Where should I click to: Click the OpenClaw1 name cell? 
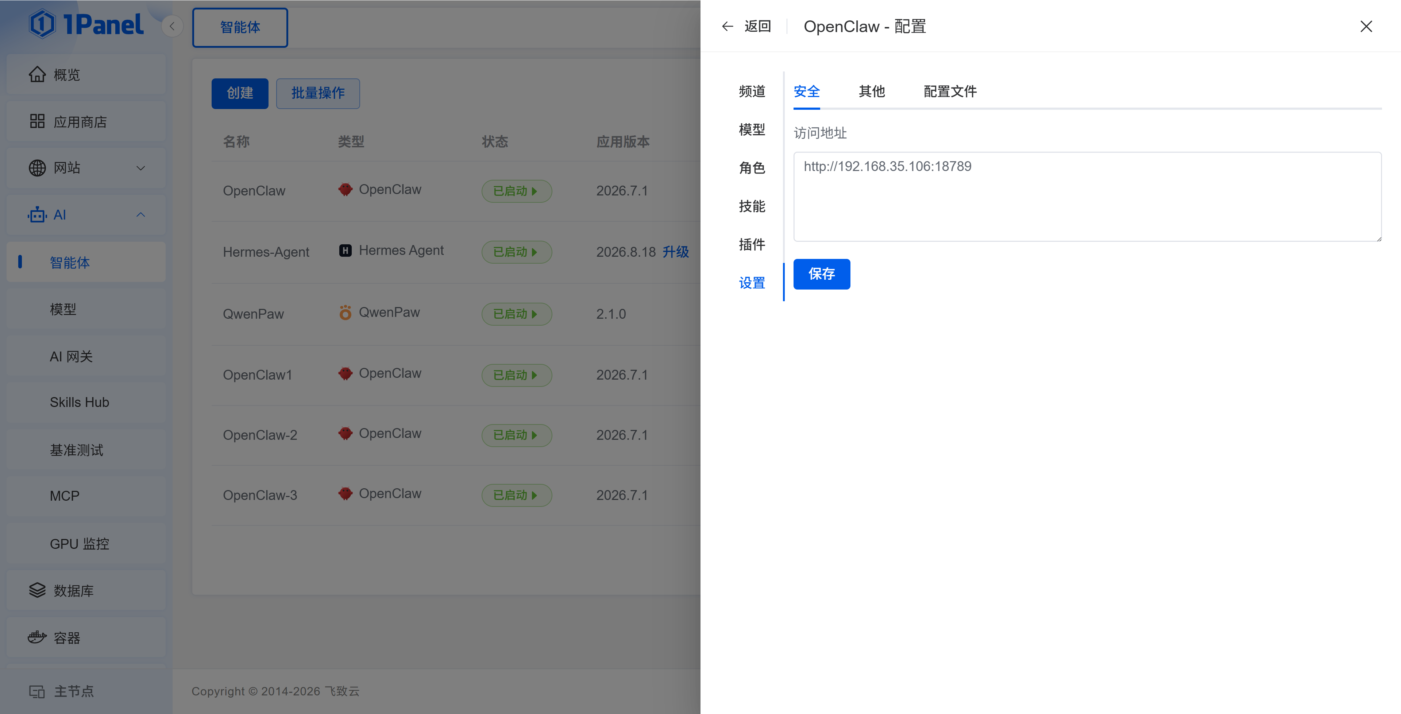click(258, 375)
